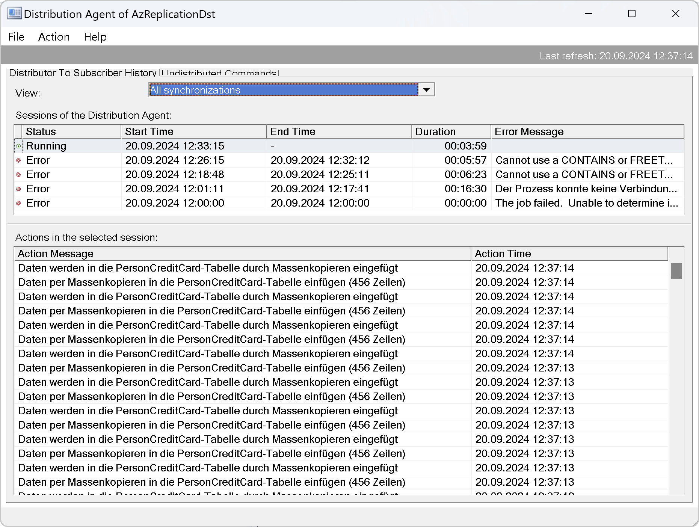Screen dimensions: 699x527
Task: Click the Status cell reading Error at 12:01:11
Action: point(38,189)
